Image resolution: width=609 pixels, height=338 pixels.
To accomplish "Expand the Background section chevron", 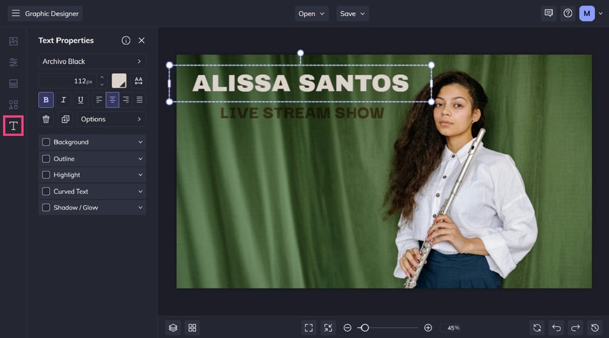I will coord(140,142).
